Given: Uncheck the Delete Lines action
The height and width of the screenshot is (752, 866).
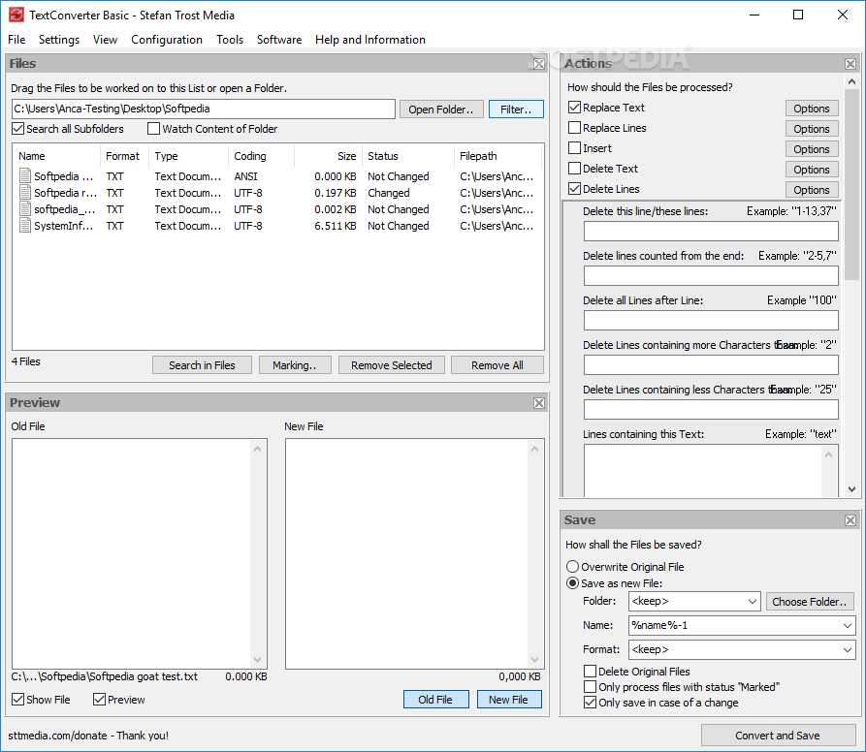Looking at the screenshot, I should (574, 189).
